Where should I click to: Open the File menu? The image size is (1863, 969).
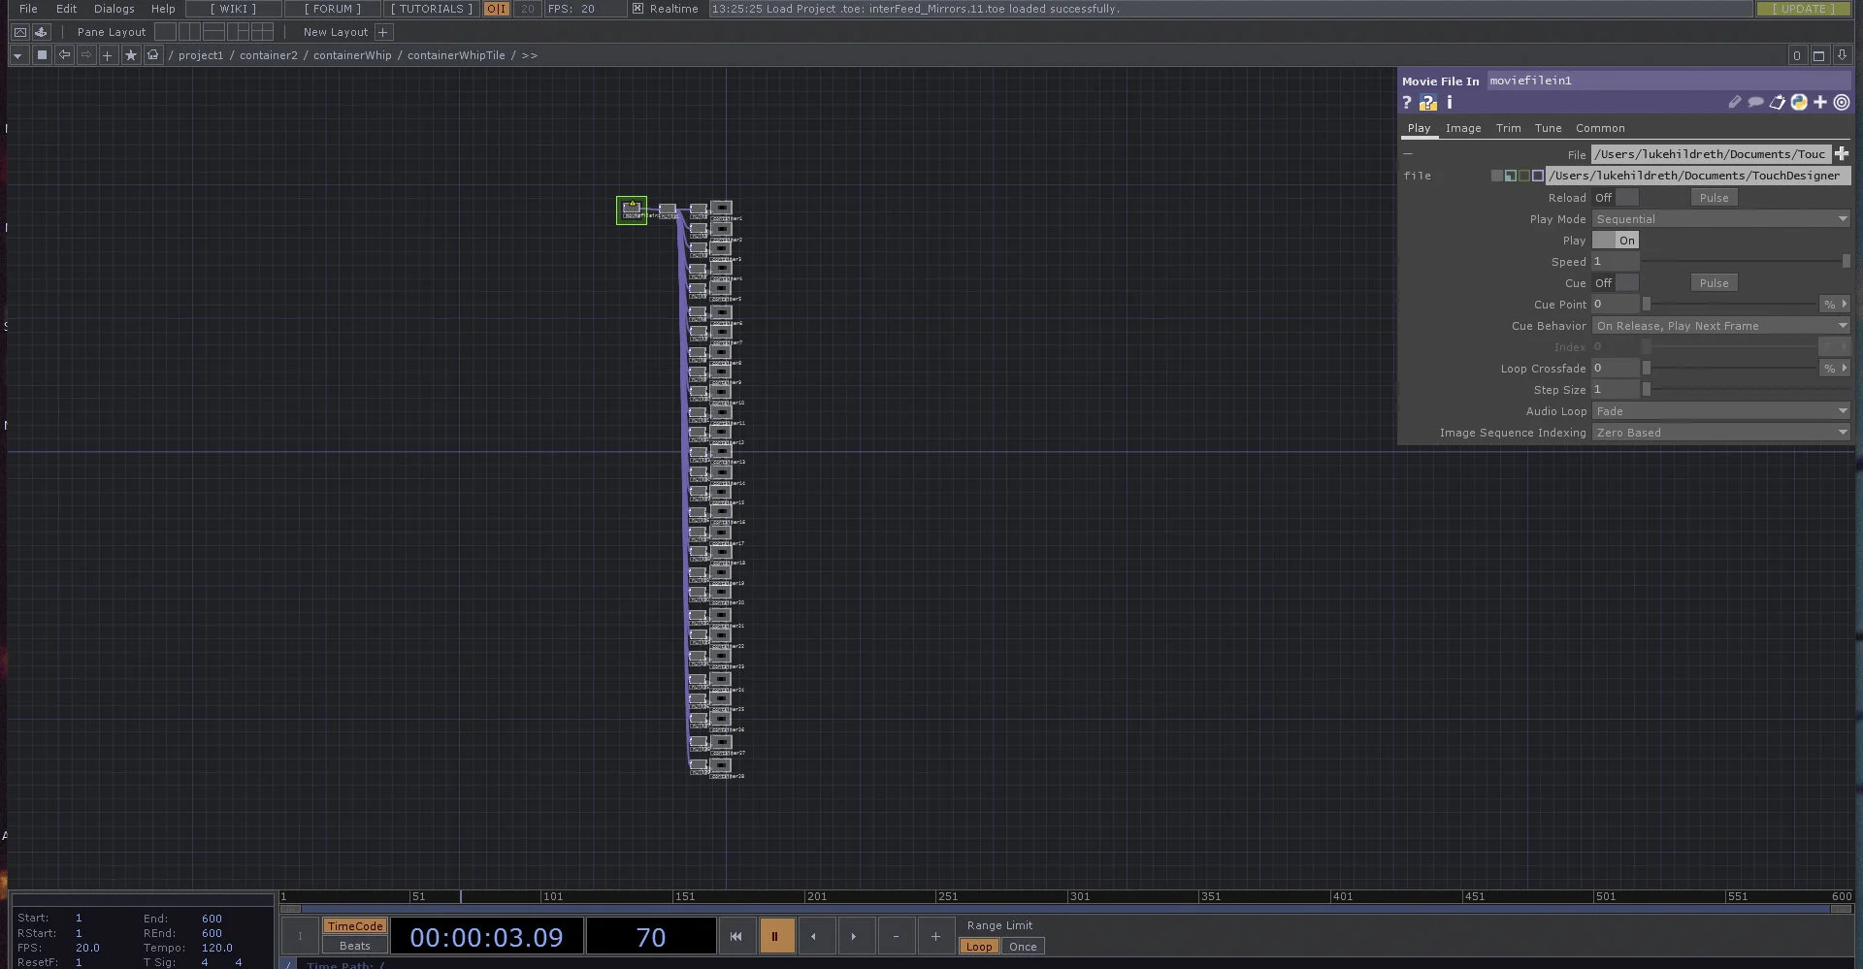pos(29,9)
